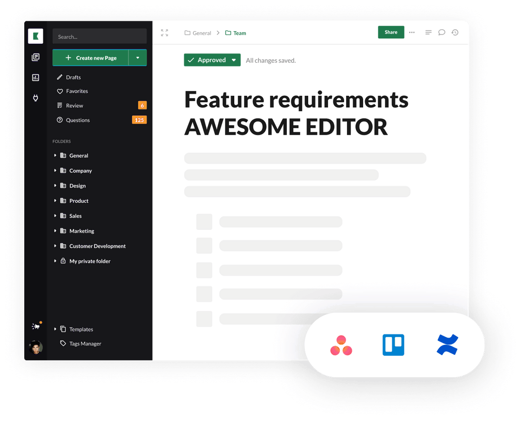Click the user avatar photo
The image size is (525, 421).
(35, 347)
